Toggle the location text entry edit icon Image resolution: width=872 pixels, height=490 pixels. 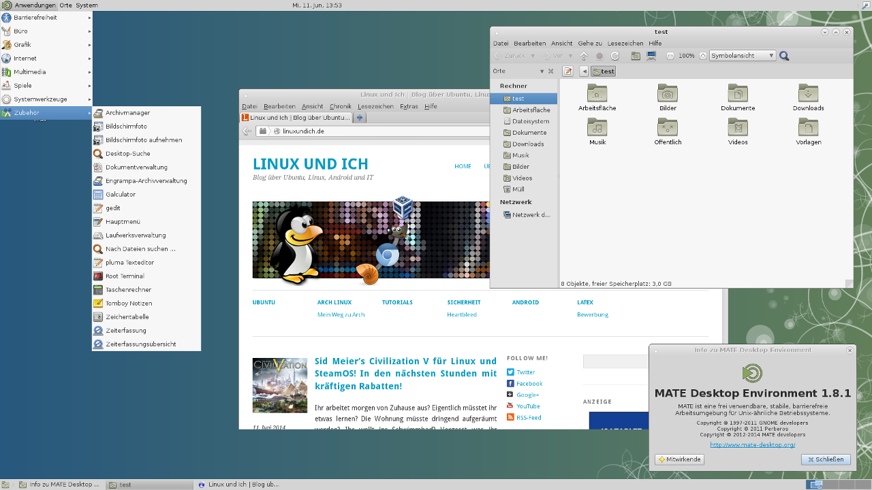tap(567, 71)
